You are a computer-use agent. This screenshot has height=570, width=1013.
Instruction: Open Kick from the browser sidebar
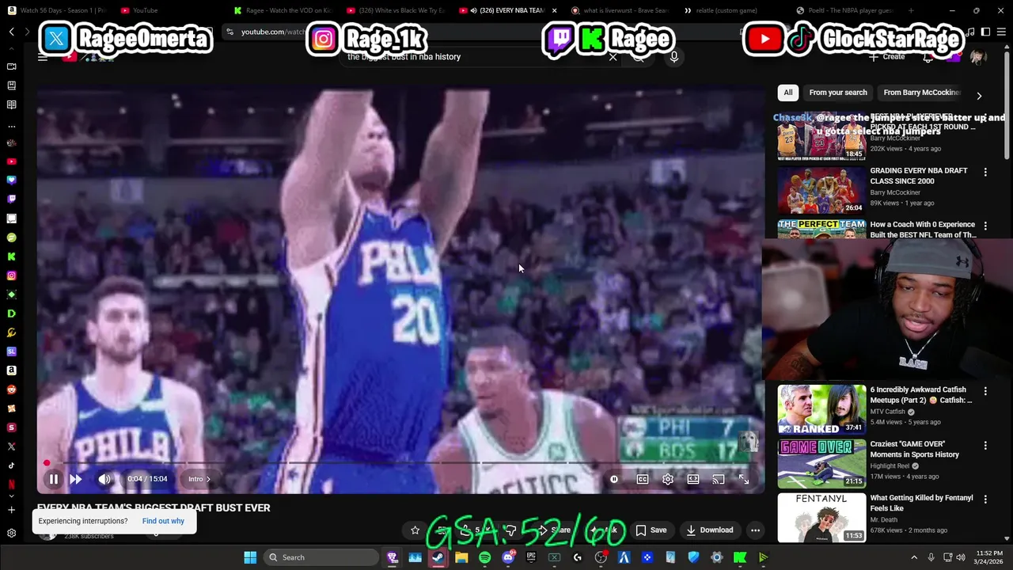(x=11, y=256)
